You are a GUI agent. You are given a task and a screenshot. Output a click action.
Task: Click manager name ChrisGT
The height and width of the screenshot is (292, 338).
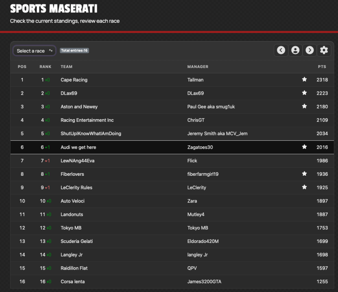pos(196,120)
